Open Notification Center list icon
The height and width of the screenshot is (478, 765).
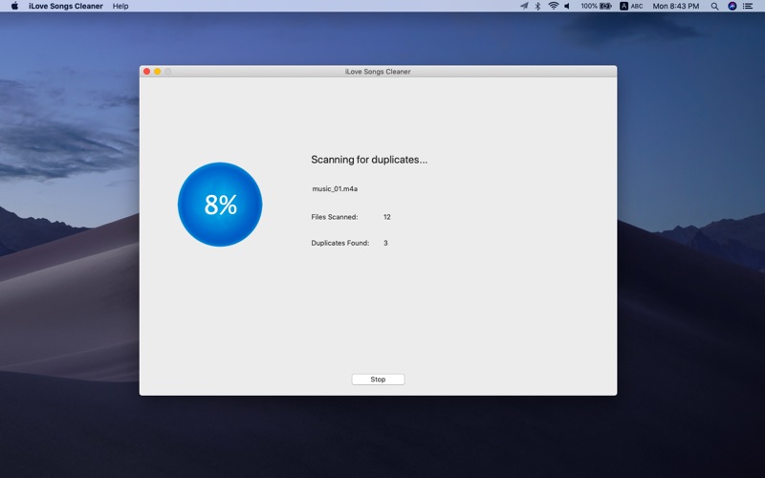[748, 6]
